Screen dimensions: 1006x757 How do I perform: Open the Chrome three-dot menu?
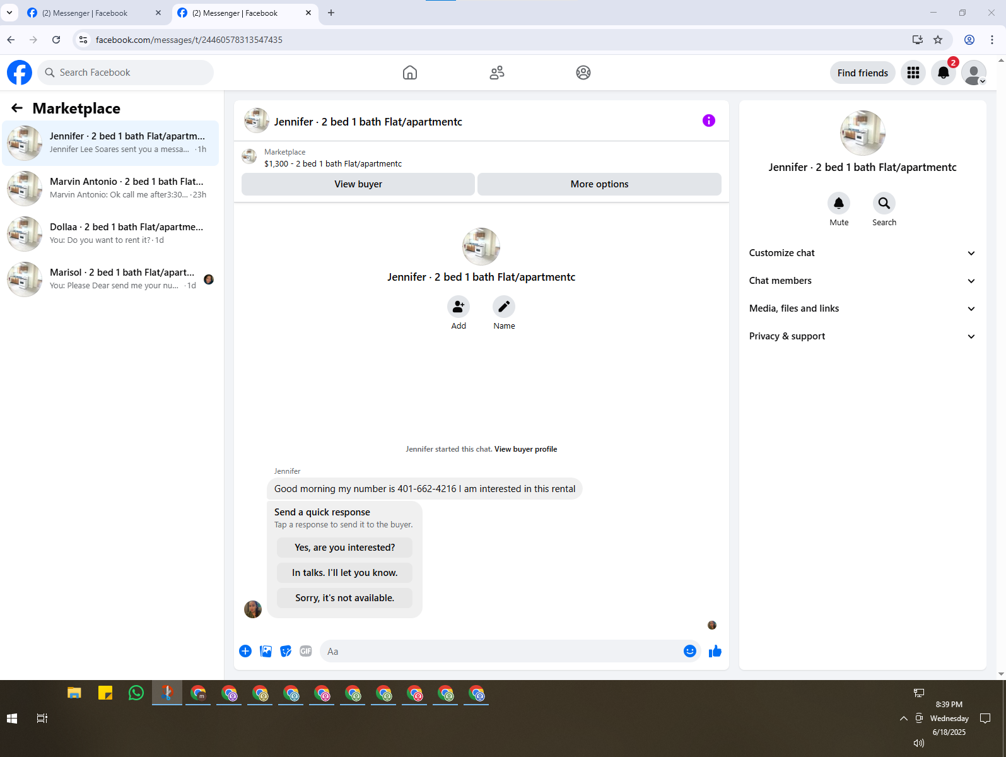[x=992, y=40]
